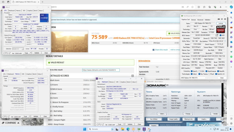Open the Messenger icon in Edge sidebar
Image resolution: width=234 pixels, height=132 pixels.
tap(231, 62)
